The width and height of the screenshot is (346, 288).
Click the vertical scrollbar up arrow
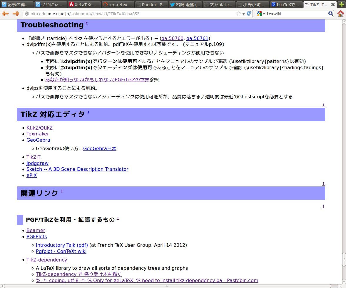tap(344, 22)
